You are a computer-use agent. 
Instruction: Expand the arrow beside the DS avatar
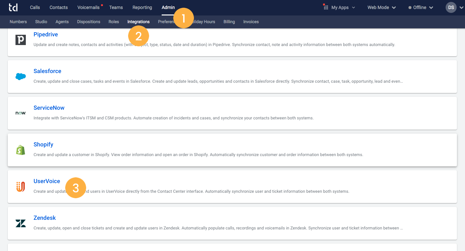[x=461, y=7]
